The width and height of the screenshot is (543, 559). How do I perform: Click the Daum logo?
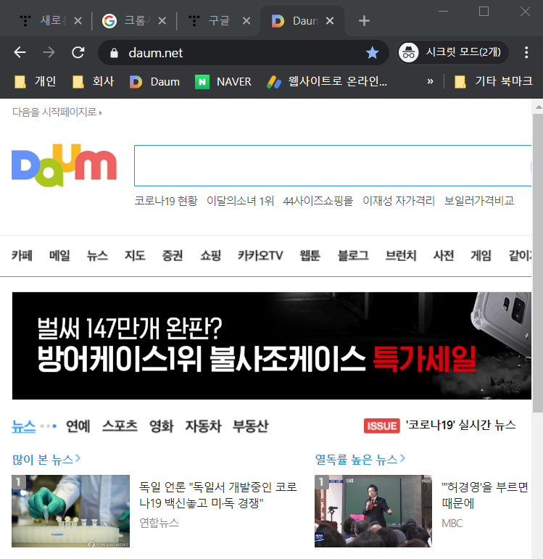coord(65,165)
